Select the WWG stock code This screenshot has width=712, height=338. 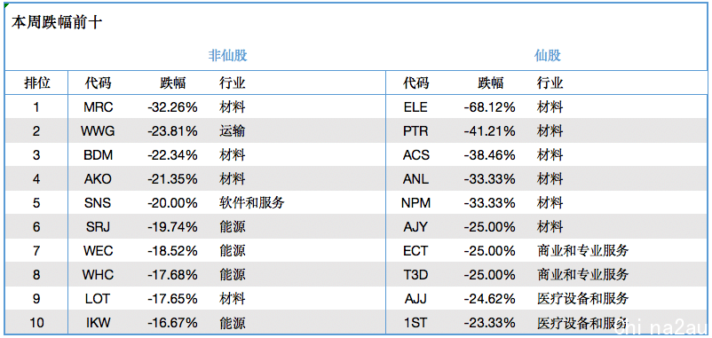[98, 131]
